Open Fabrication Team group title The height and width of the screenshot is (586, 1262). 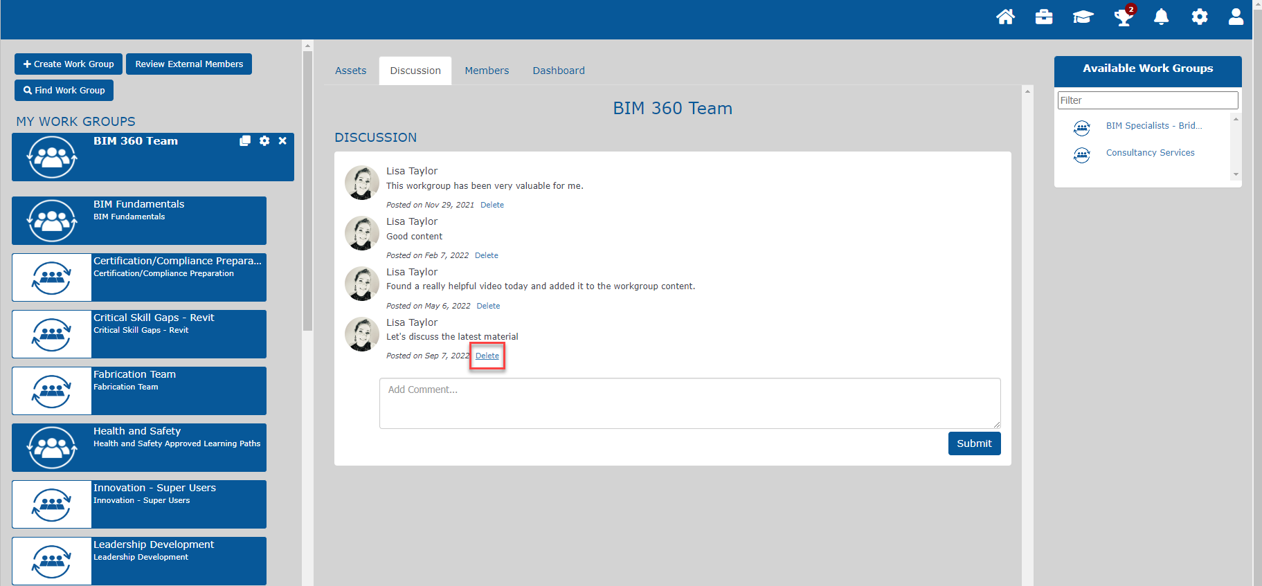point(134,374)
